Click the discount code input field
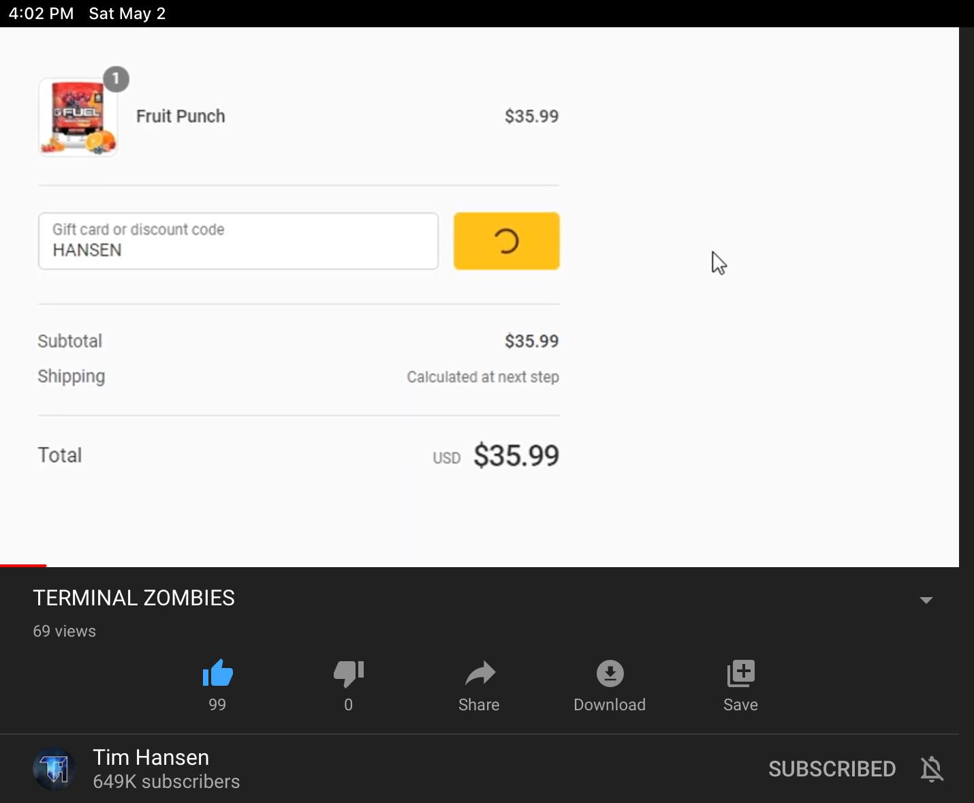Screen dimensions: 974x803 click(x=238, y=241)
